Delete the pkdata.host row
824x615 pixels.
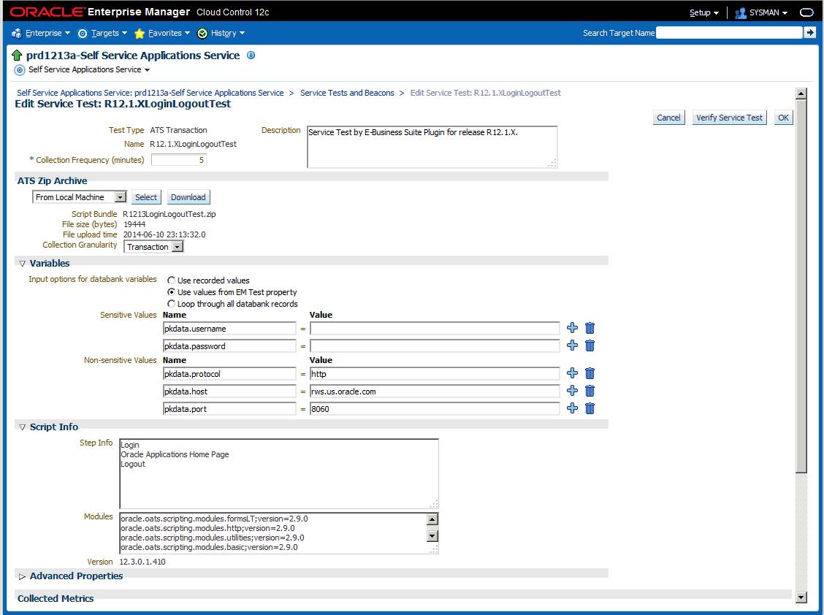590,391
